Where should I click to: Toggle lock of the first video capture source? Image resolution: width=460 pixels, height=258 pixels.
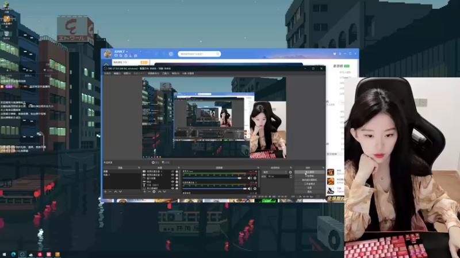pyautogui.click(x=177, y=171)
